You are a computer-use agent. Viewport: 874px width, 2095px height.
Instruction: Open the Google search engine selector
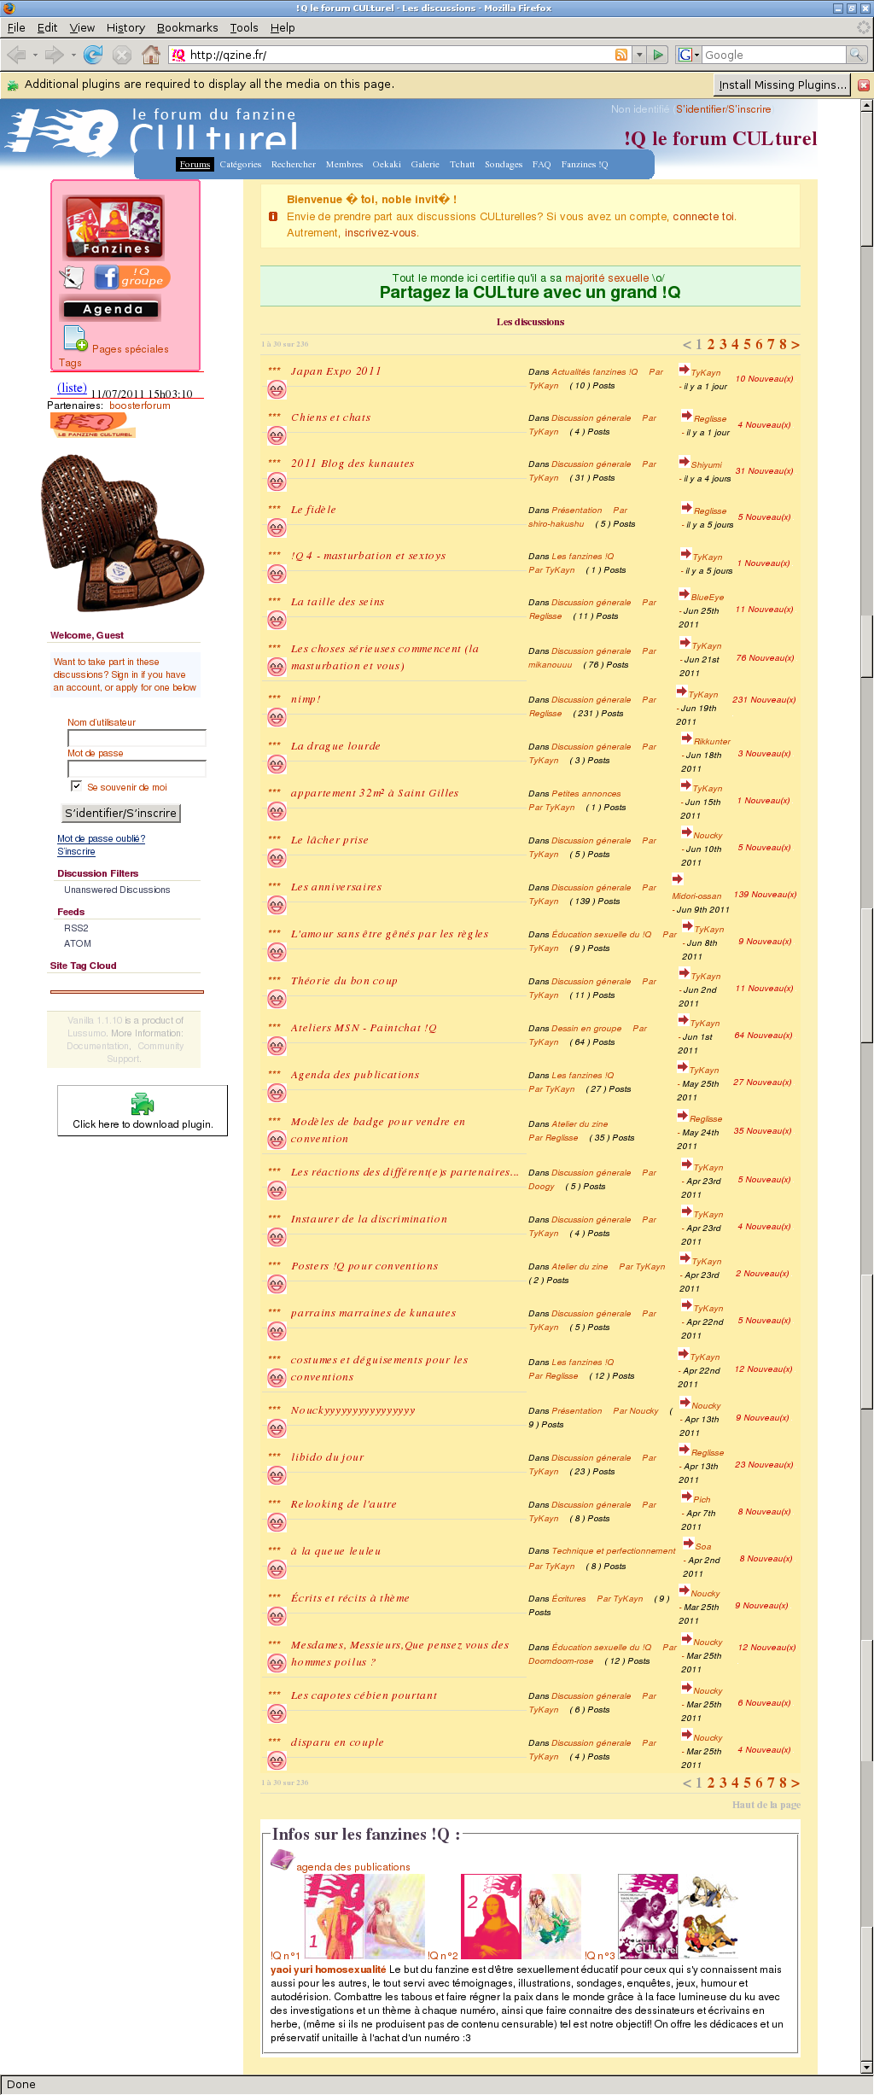(x=688, y=55)
